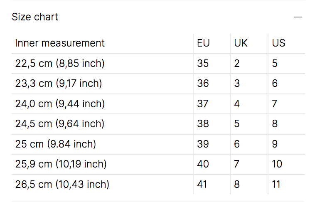Select EU size 41 cell
The image size is (310, 202).
click(x=203, y=184)
